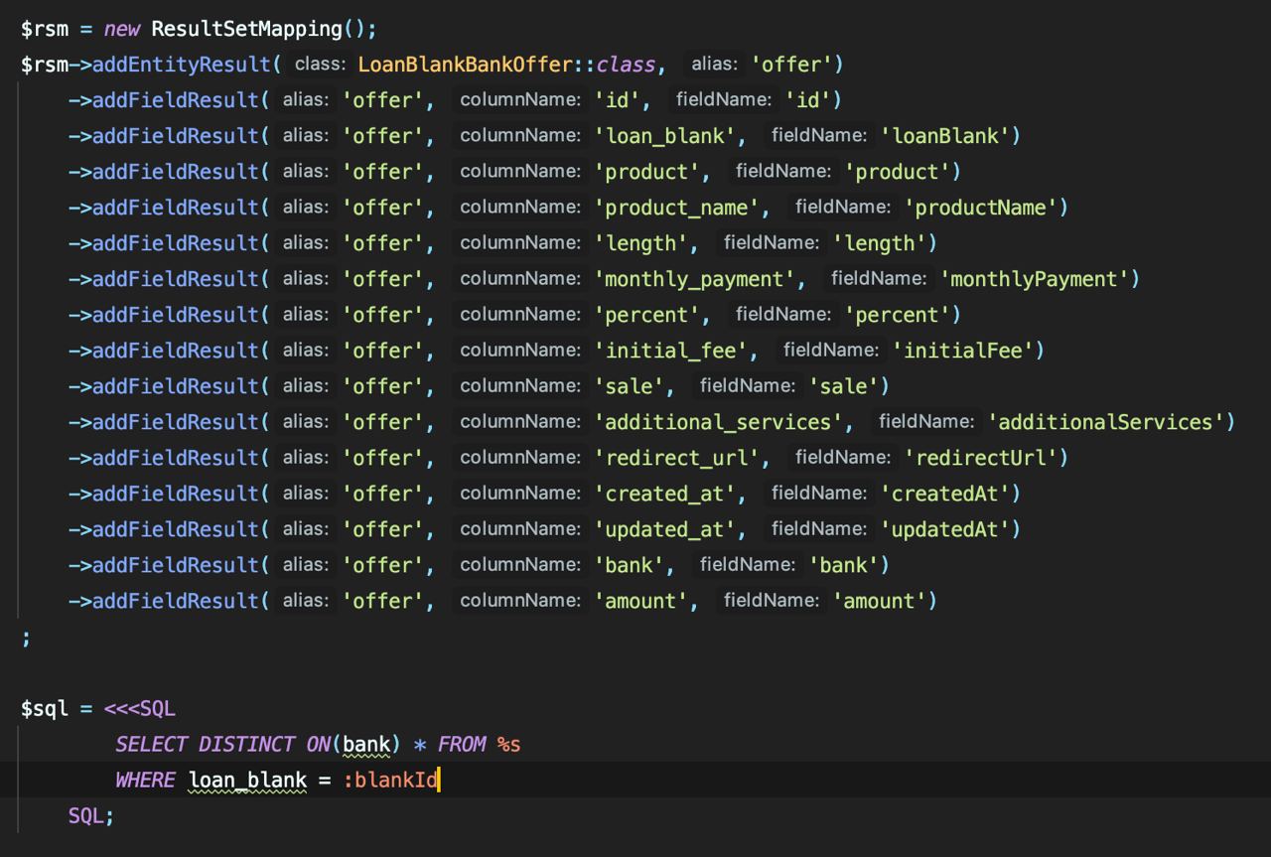Click the 'monthlyPayment' field string
The width and height of the screenshot is (1271, 857).
(x=1035, y=279)
